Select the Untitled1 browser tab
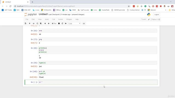Image resolution: width=175 pixels, height=98 pixels. point(16,2)
